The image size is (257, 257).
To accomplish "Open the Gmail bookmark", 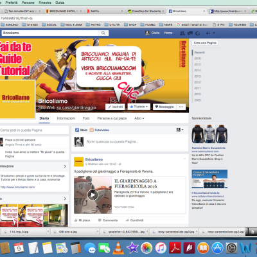I will (193, 24).
